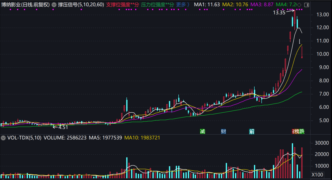
Task: Open the 撑压信号 indicator dropdown arrow
Action: (54, 5)
